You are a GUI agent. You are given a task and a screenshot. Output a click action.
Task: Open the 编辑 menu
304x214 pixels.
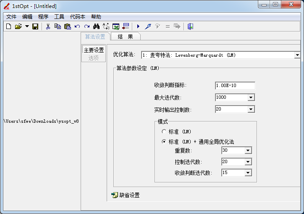[27, 17]
